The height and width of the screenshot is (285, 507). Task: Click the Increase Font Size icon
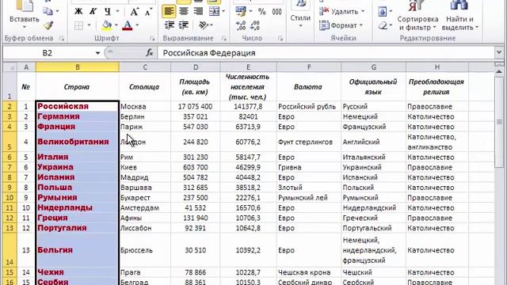(x=134, y=12)
